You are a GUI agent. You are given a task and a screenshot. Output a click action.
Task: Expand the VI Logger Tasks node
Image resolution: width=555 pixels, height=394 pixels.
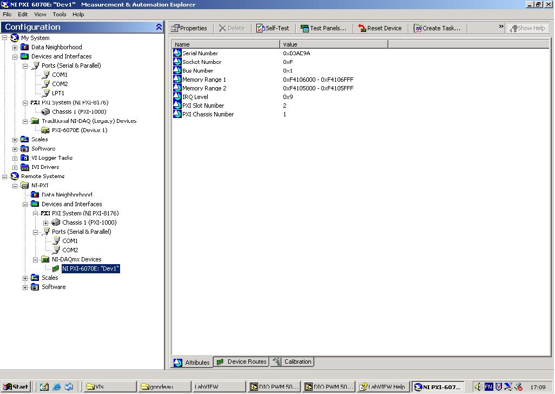pyautogui.click(x=15, y=158)
